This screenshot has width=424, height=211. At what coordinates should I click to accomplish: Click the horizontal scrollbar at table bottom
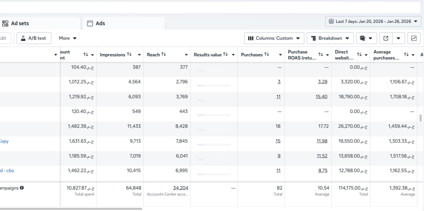pyautogui.click(x=71, y=209)
